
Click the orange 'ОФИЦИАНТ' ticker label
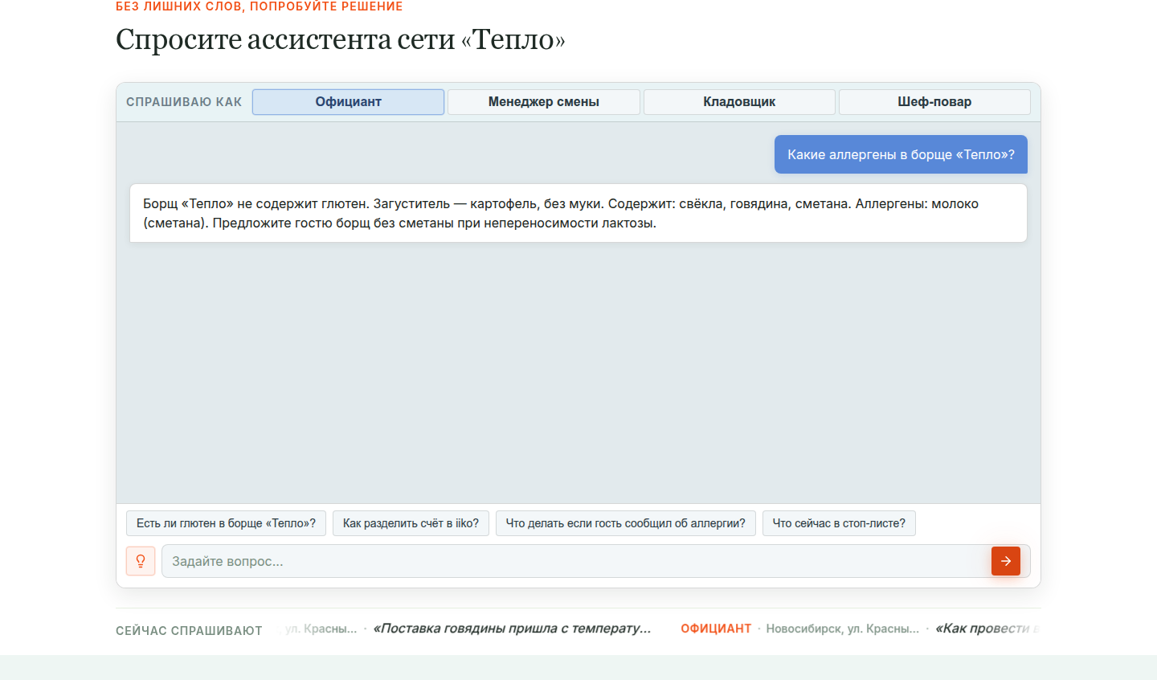point(716,629)
